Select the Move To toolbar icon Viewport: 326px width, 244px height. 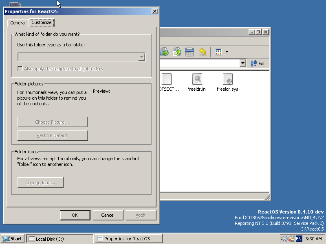click(x=164, y=52)
